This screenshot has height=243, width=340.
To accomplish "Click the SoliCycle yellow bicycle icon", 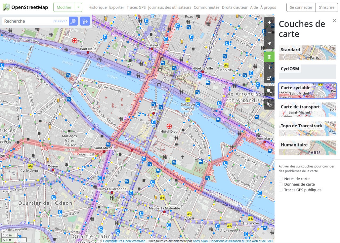I will pos(188,100).
